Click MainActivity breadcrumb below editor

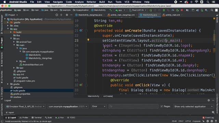93,96
